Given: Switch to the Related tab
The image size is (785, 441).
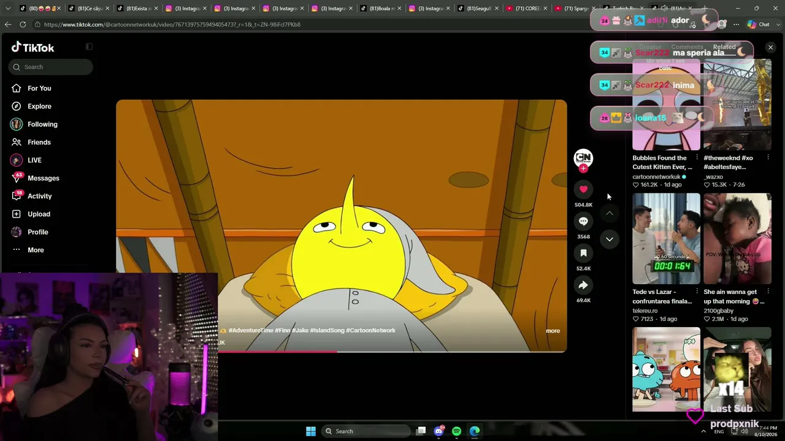Looking at the screenshot, I should pyautogui.click(x=724, y=47).
